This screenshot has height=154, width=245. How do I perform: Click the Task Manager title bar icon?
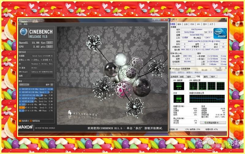170,69
